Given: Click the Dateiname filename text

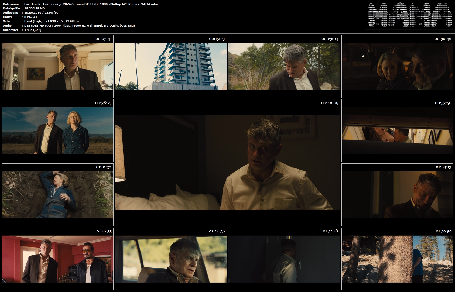Looking at the screenshot, I should pyautogui.click(x=91, y=4).
